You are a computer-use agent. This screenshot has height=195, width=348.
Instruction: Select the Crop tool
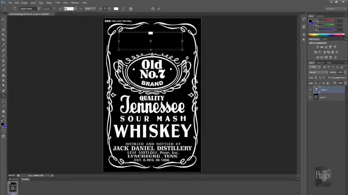tap(3, 40)
